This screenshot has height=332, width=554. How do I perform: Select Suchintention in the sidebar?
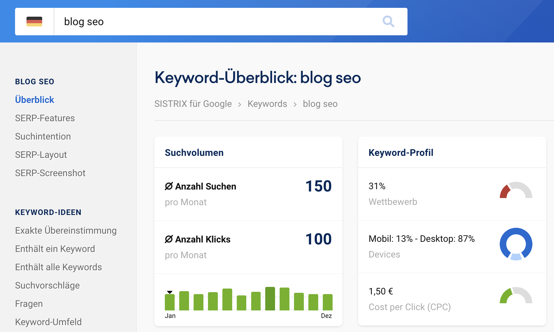point(43,136)
